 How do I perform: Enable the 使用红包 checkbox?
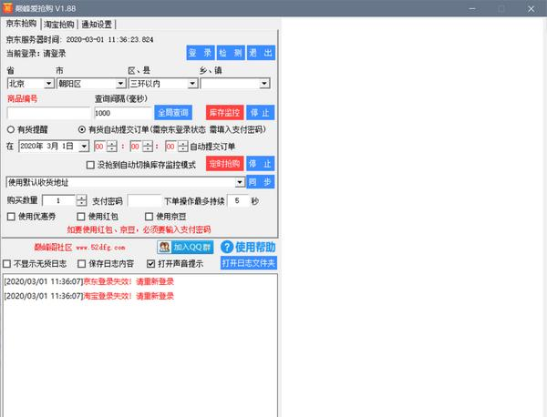pos(81,217)
